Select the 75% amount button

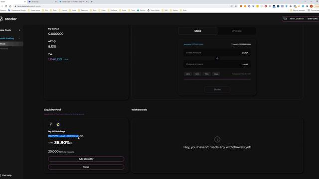pos(207,74)
